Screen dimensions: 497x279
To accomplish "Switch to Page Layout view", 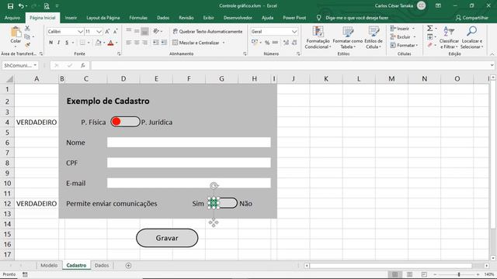I will [409, 274].
